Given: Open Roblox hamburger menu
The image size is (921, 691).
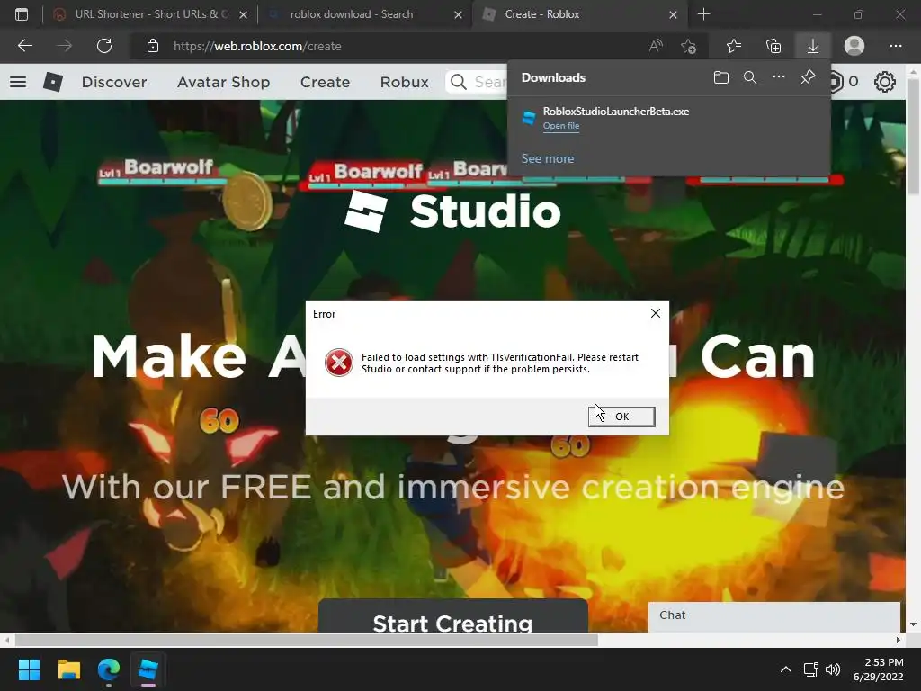Looking at the screenshot, I should [18, 82].
